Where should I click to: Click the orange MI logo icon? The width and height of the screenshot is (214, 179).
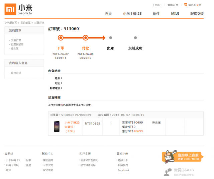click(10, 9)
